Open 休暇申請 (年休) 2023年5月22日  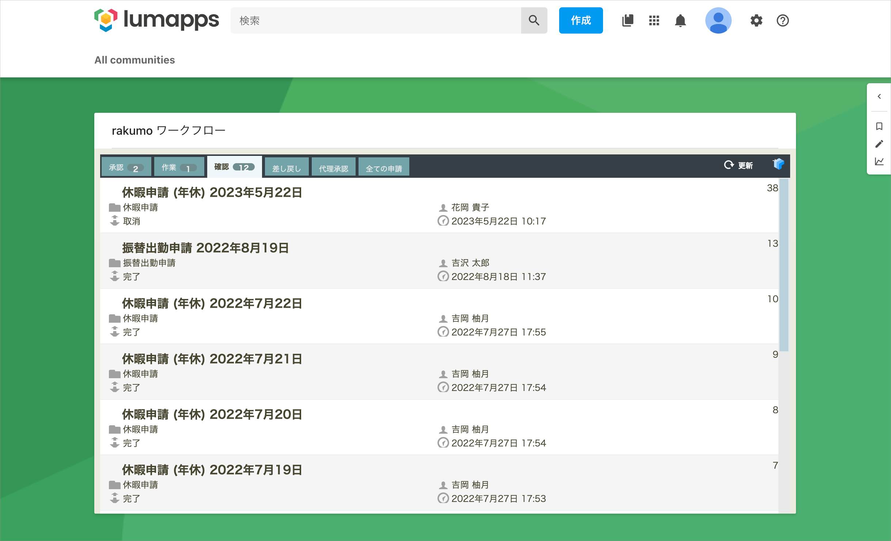(x=212, y=193)
